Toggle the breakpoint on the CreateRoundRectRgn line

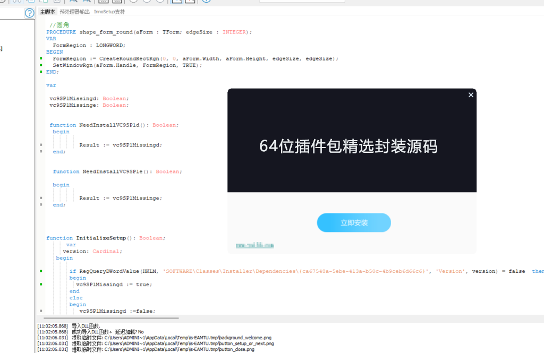41,58
